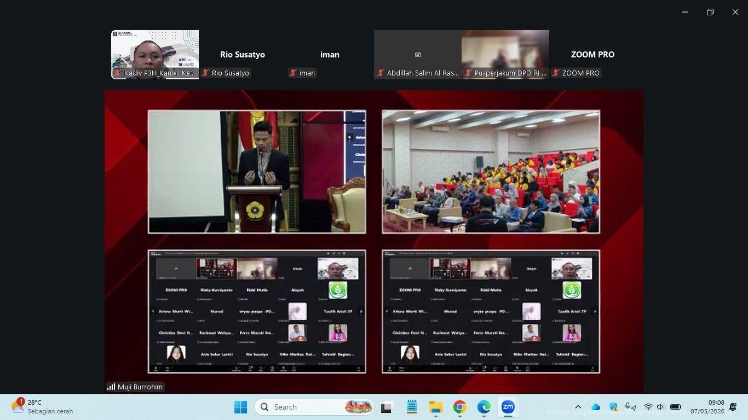
Task: Open the Notepad app on the taskbar
Action: click(x=412, y=407)
